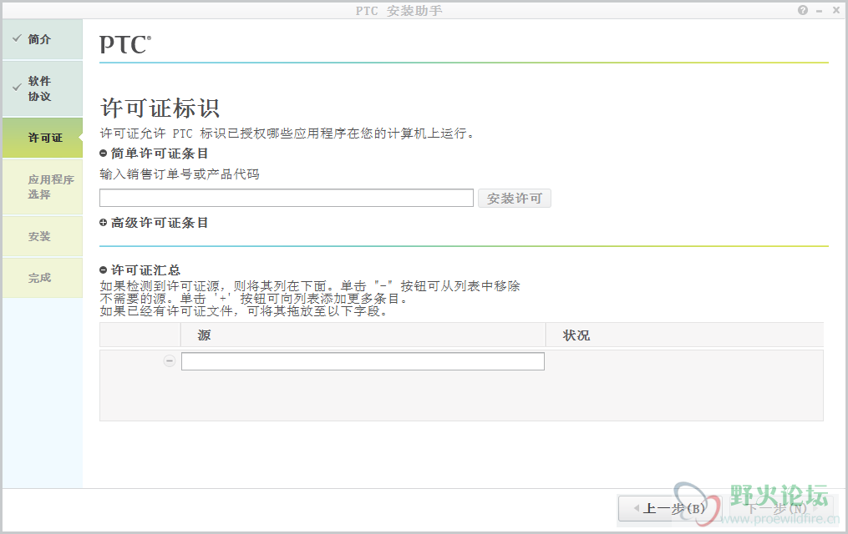The image size is (848, 534).
Task: Collapse the 许可证汇总 section
Action: pos(104,270)
